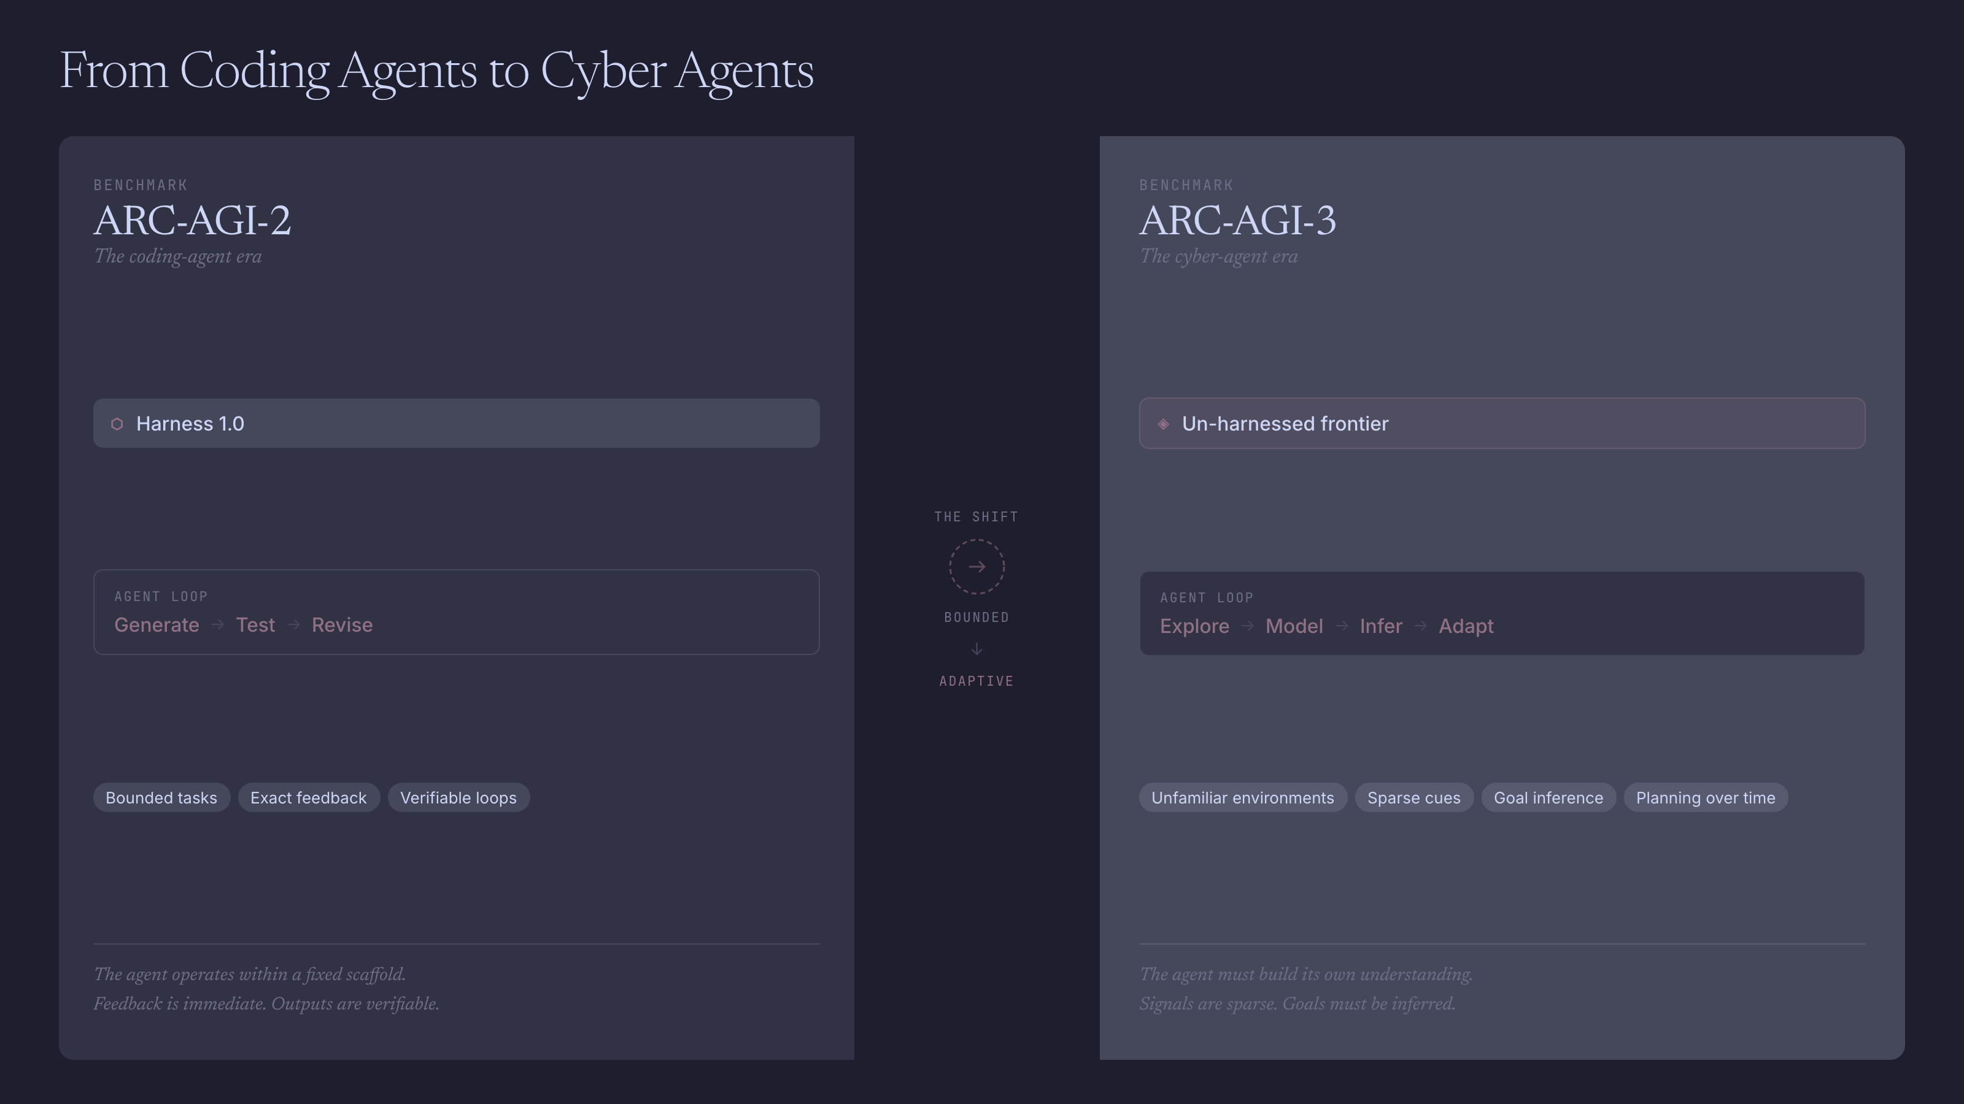This screenshot has width=1964, height=1104.
Task: Click the down arrow below BOUNDED
Action: coord(976,649)
